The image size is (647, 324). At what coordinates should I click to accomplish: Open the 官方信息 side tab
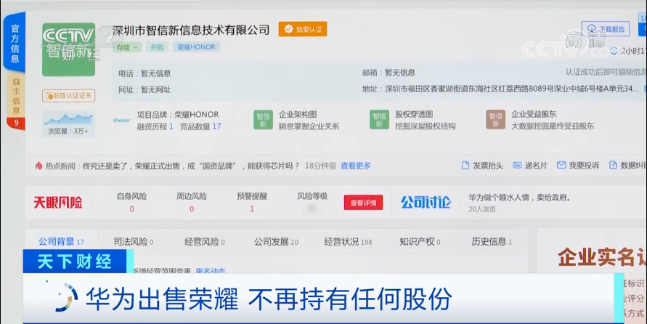click(x=15, y=43)
